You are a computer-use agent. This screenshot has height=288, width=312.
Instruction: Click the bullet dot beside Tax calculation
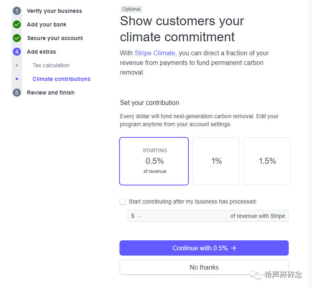point(17,65)
